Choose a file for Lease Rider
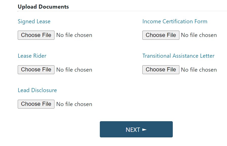The width and height of the screenshot is (227, 146). pos(36,70)
